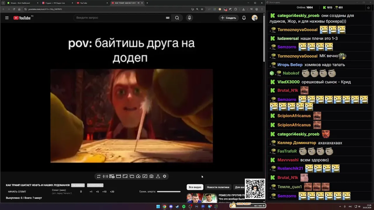The image size is (374, 210).
Task: Click the picture-in-picture rectangle icon
Action: [x=125, y=176]
